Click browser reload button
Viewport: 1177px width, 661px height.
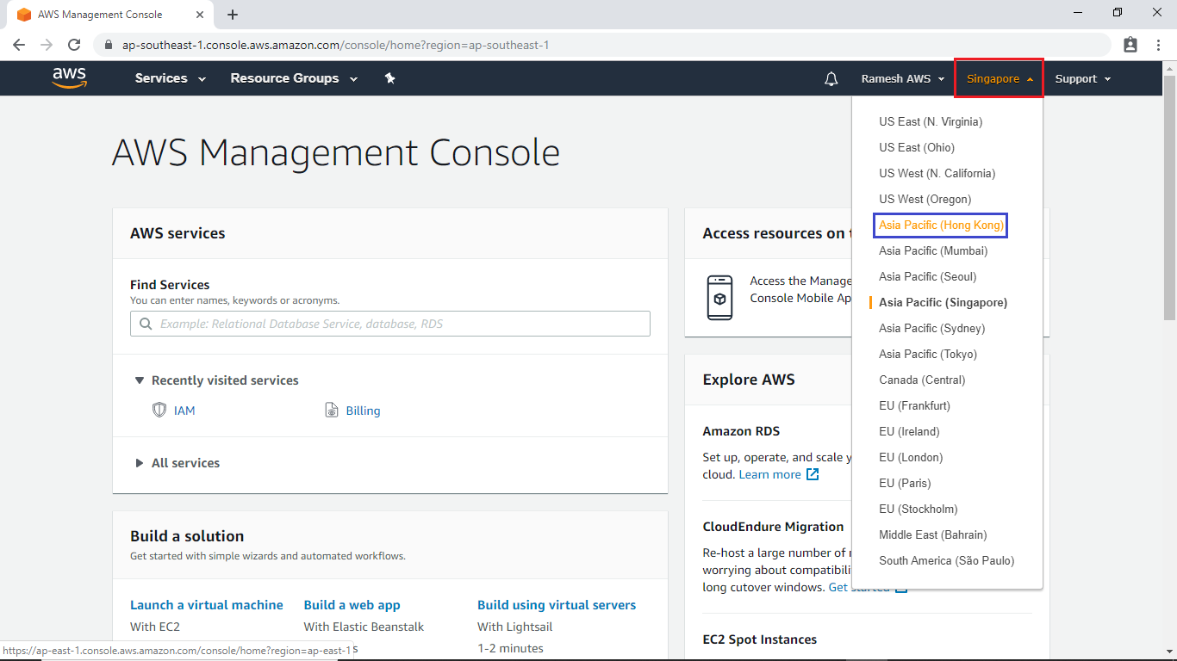click(74, 45)
